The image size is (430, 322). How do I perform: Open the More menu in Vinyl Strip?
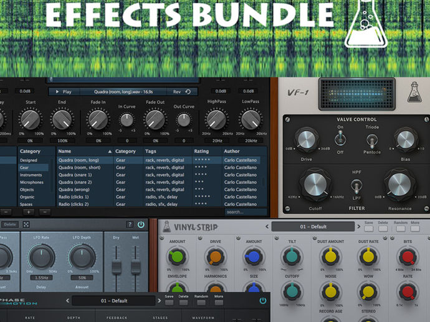tap(415, 228)
